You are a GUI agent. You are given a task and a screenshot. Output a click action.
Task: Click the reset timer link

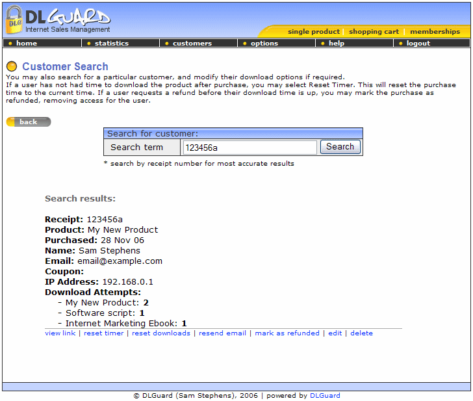click(104, 333)
